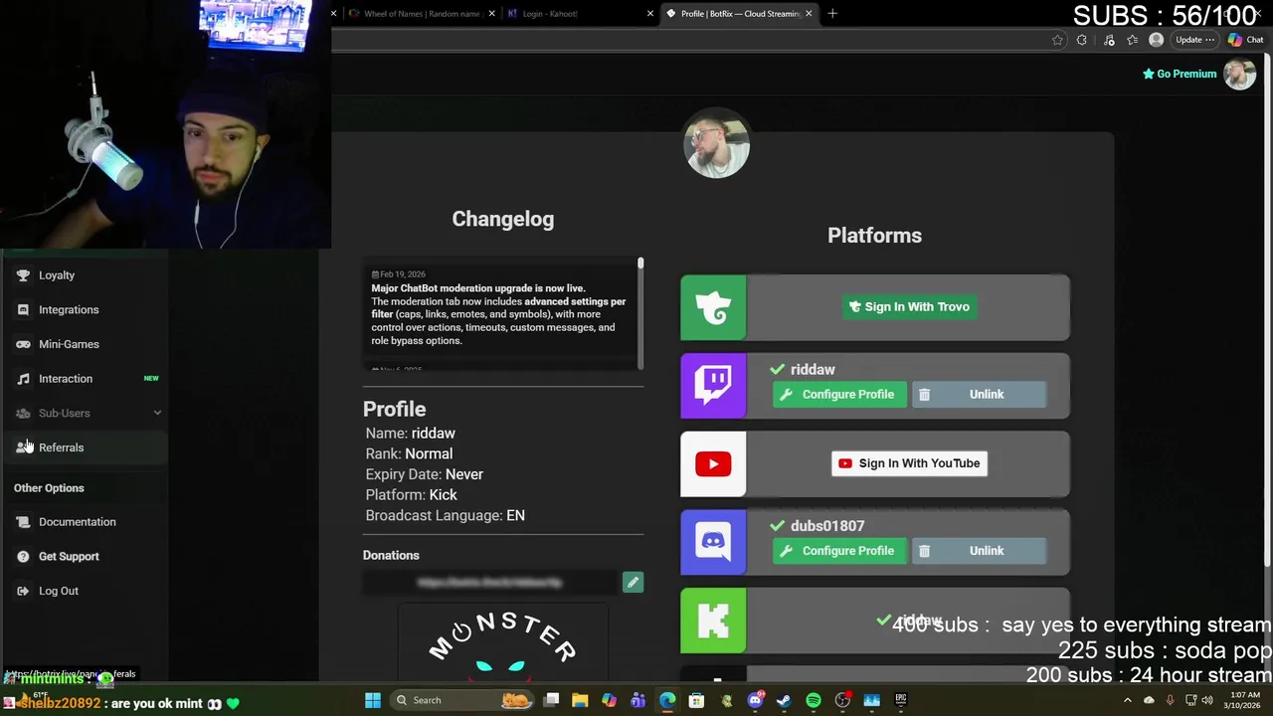Screen dimensions: 1273x716
Task: Sign in with Trovo
Action: click(908, 307)
